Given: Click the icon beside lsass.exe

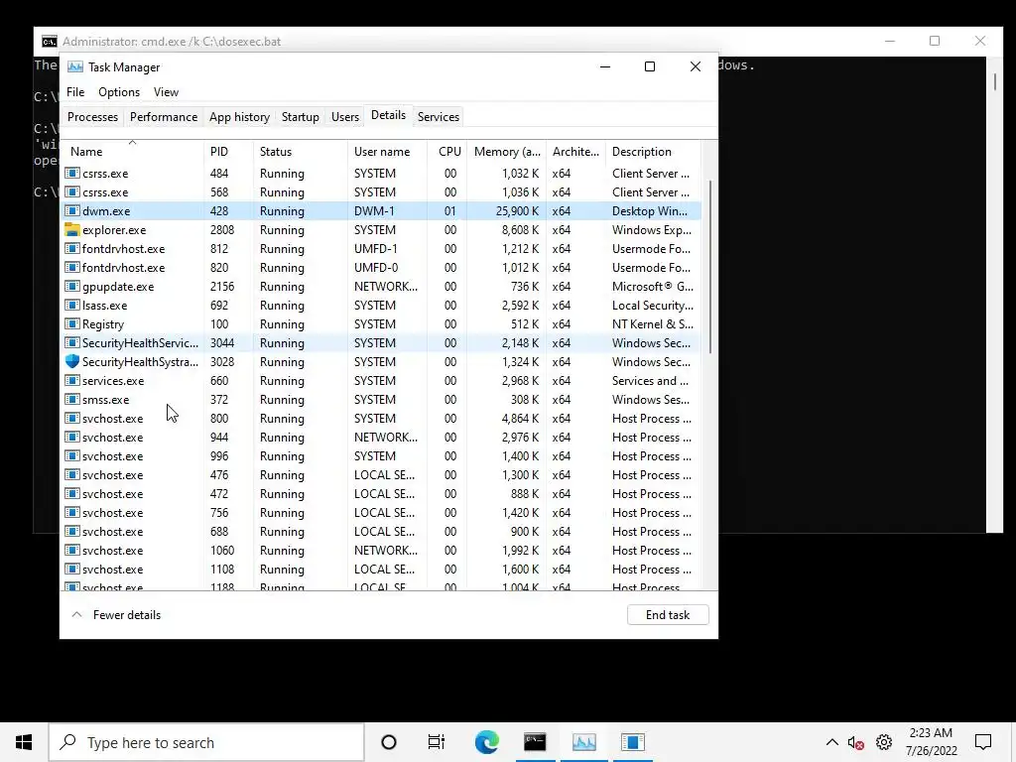Looking at the screenshot, I should tap(71, 305).
